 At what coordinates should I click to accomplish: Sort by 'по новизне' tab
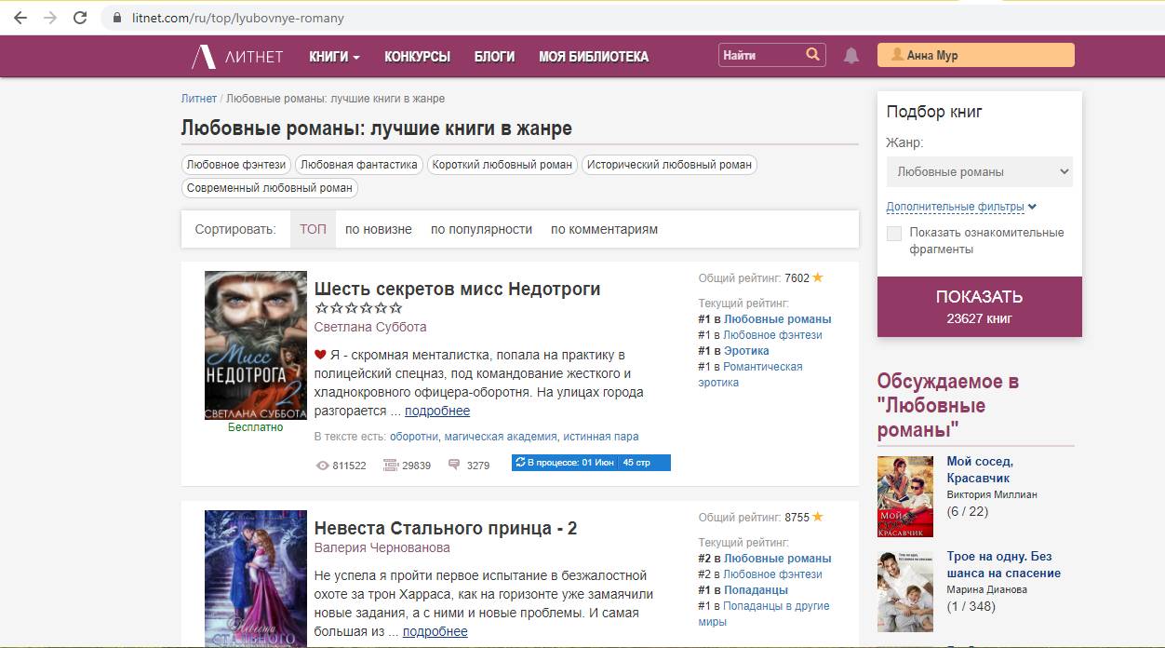[378, 229]
